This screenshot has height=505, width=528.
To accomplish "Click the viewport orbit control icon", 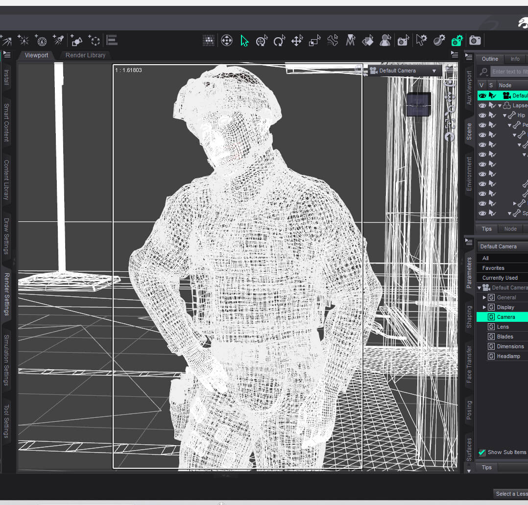I will tap(450, 83).
